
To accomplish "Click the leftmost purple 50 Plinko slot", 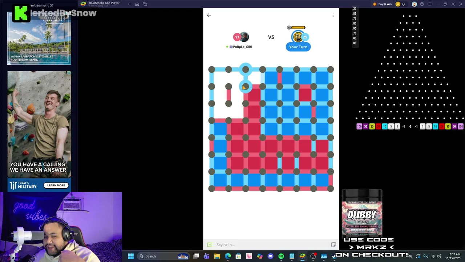I will pos(365,126).
